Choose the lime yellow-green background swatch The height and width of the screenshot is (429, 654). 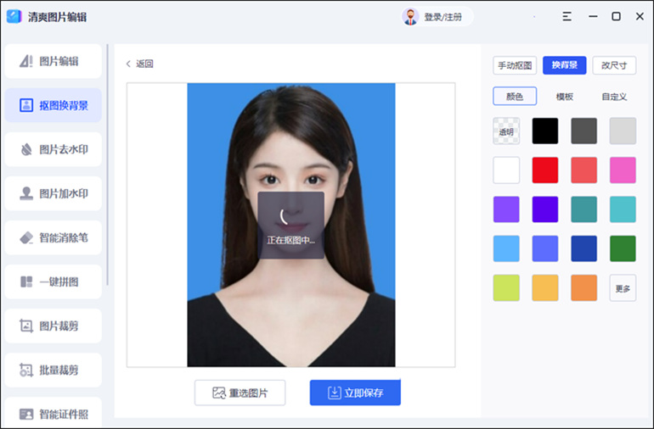point(506,287)
